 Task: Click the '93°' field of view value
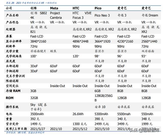pos(144,56)
